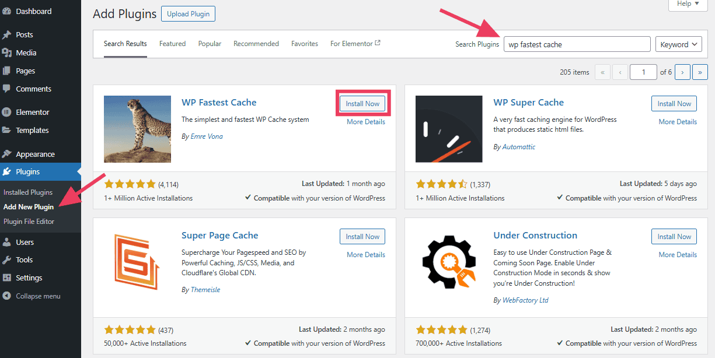Open Comments via its speech bubble icon
This screenshot has height=358, width=715.
[8, 89]
